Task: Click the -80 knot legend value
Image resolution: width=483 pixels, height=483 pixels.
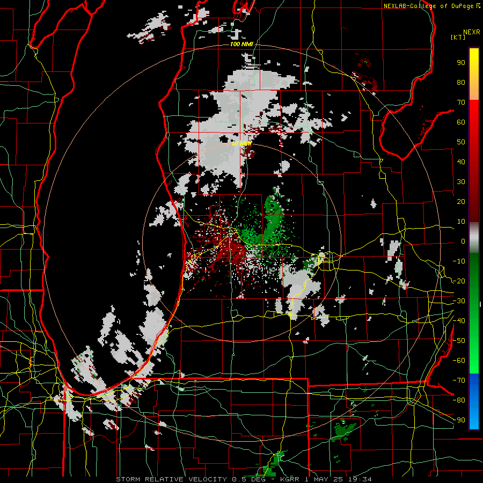Action: tap(459, 400)
